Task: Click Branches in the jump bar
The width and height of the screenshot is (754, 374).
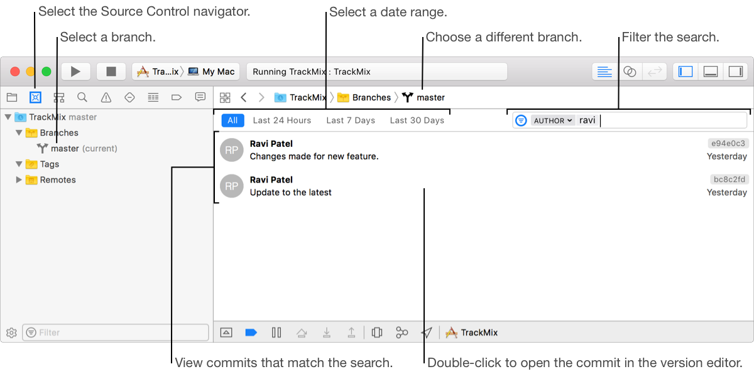Action: (364, 97)
